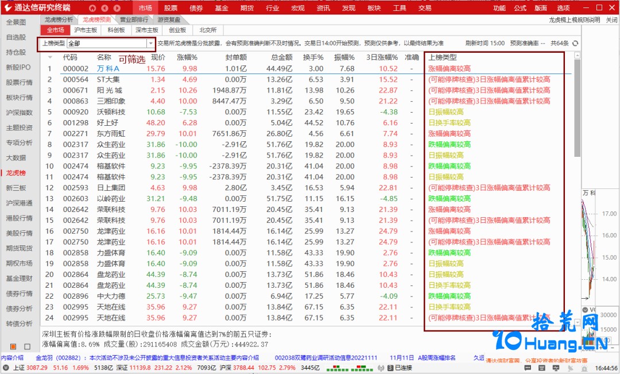Click the table corner triangle above row numbers

click(50, 57)
